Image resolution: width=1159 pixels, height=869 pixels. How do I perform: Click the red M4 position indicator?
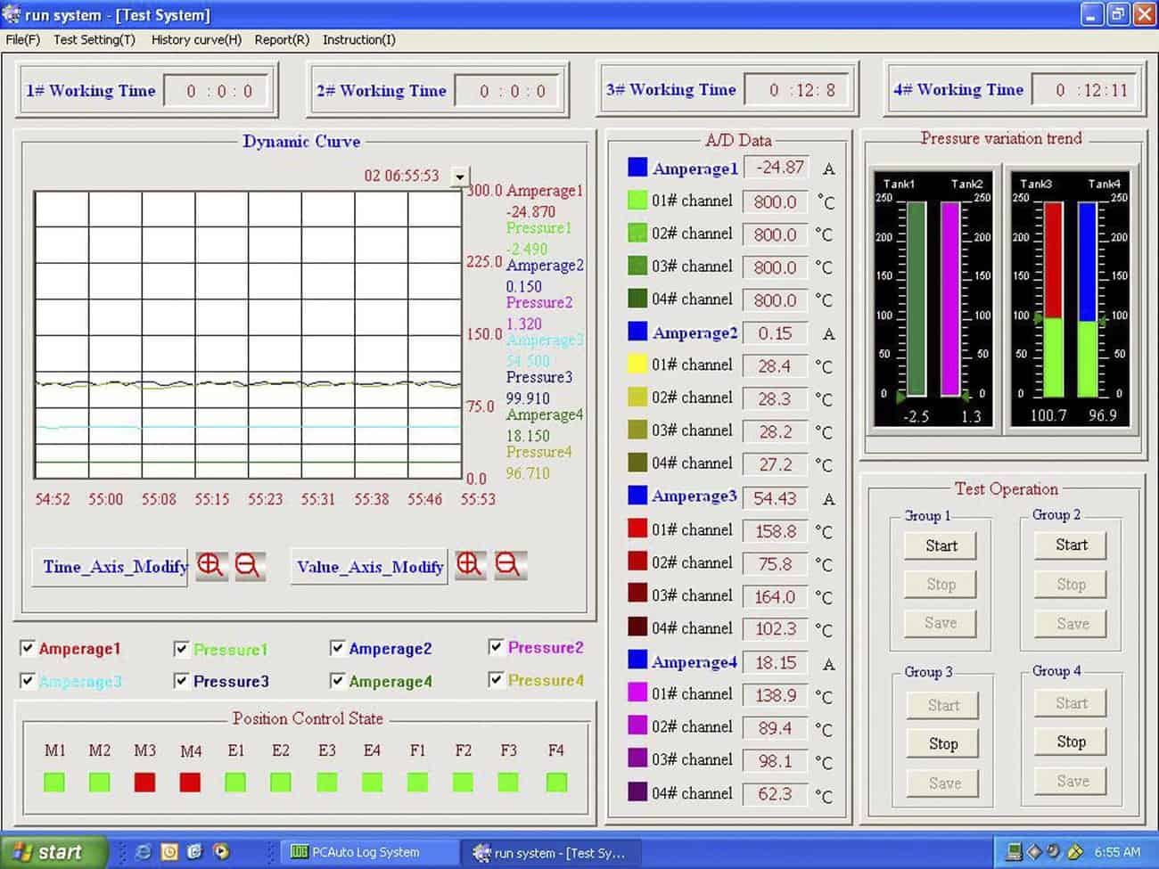[190, 783]
